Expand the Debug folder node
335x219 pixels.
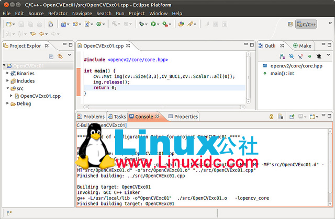tap(7, 103)
